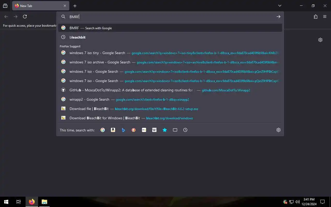This screenshot has width=331, height=207.
Task: Click the Go arrow in address bar
Action: [278, 17]
